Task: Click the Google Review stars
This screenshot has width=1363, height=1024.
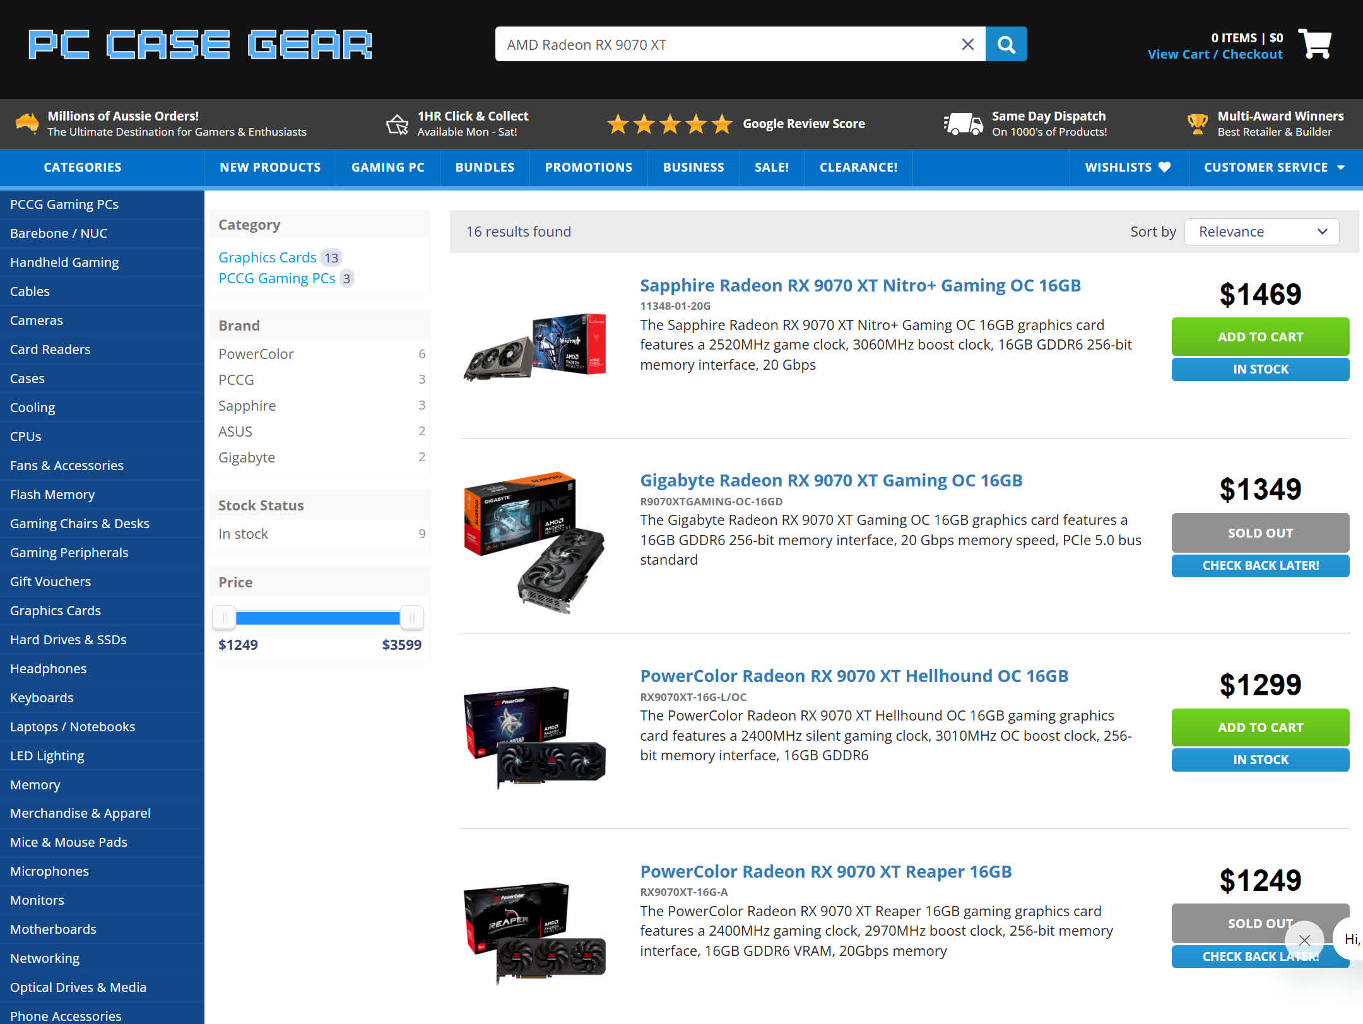Action: click(670, 124)
